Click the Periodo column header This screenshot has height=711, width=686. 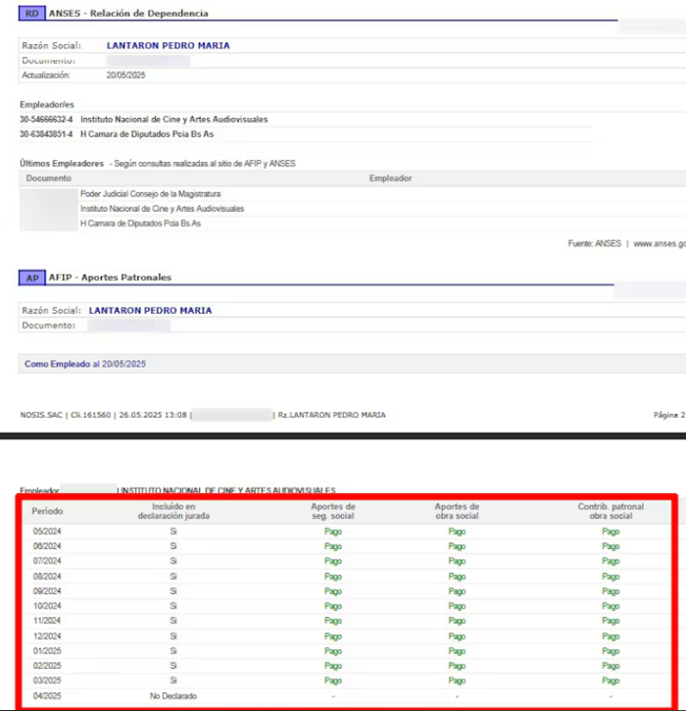(x=47, y=511)
